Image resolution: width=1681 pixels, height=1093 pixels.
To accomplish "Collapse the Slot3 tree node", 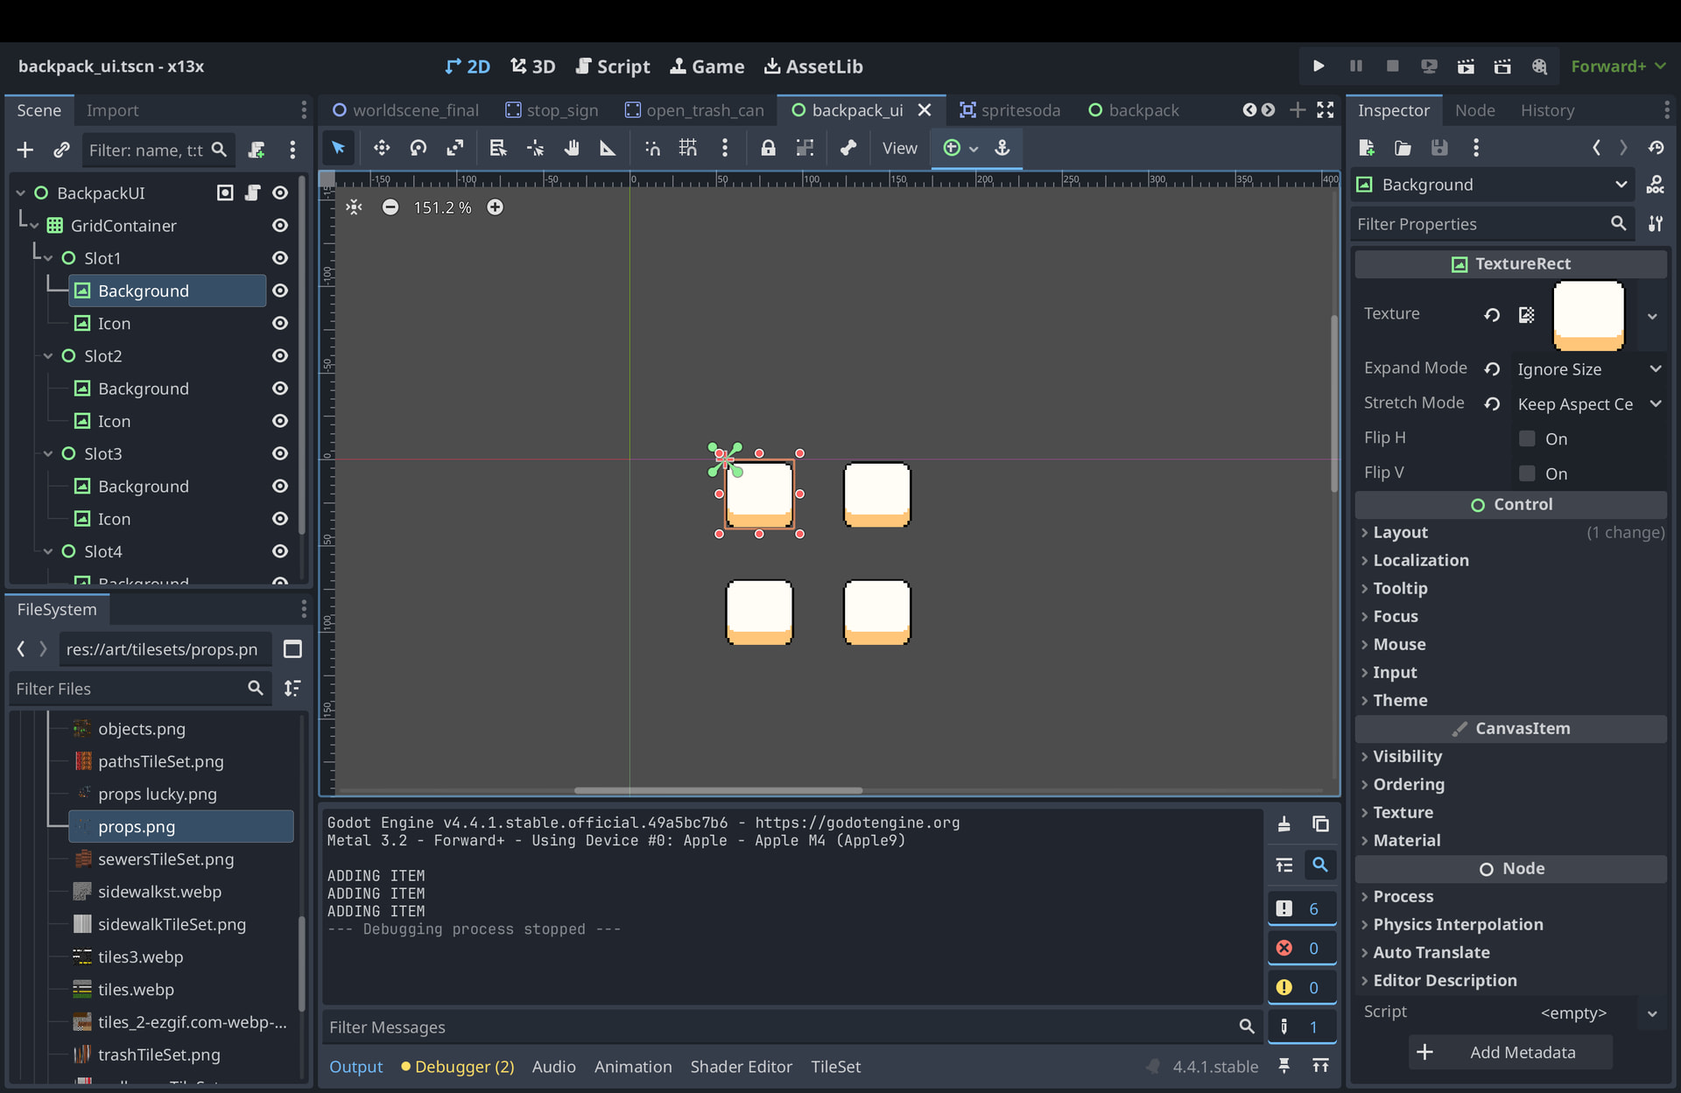I will pos(48,454).
